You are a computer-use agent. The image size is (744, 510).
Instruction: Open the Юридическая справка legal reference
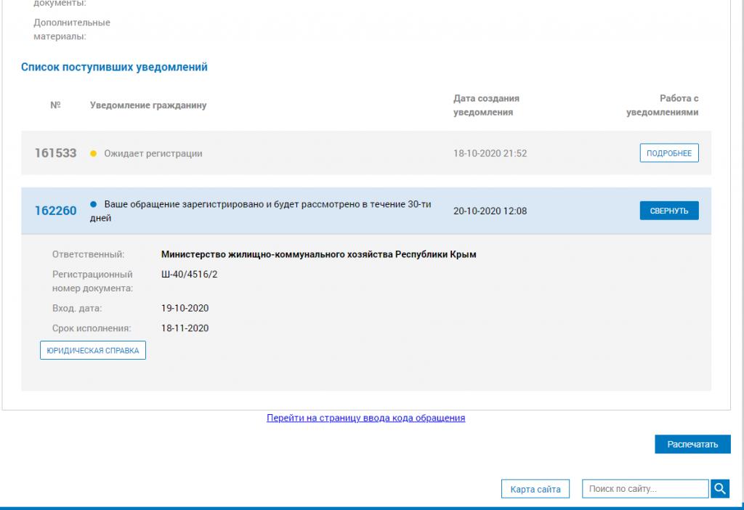(93, 351)
